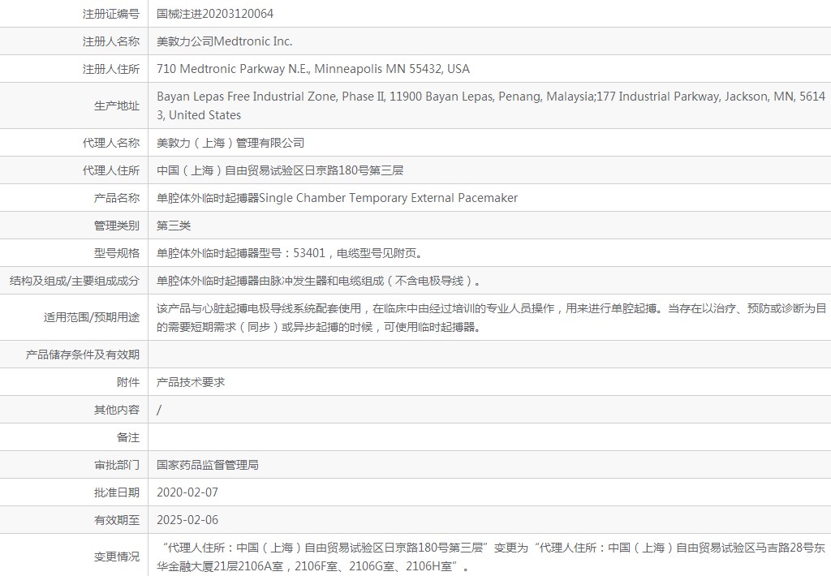831x576 pixels.
Task: Click the 有效期至 label
Action: 117,520
